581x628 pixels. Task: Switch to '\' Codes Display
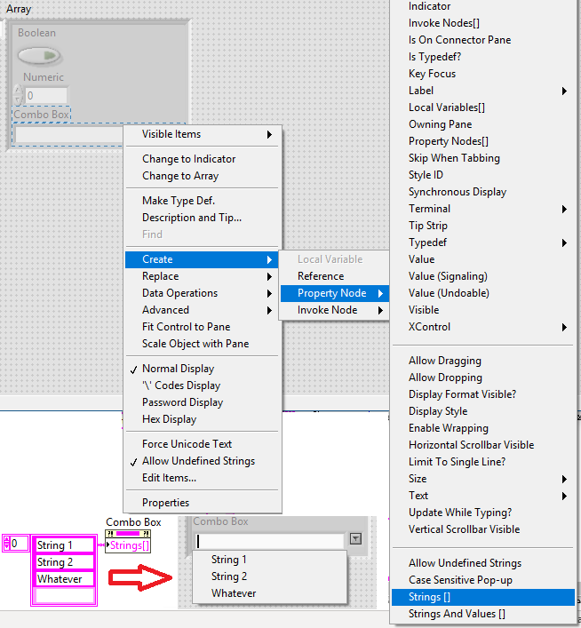click(202, 386)
